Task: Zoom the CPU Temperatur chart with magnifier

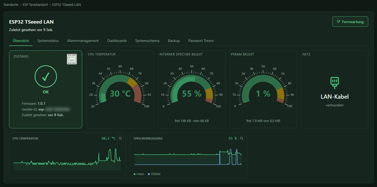Action: pos(120,138)
